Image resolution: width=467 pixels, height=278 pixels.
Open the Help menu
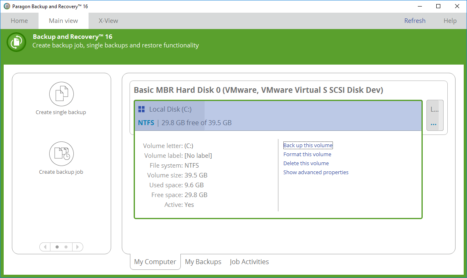[x=450, y=21]
